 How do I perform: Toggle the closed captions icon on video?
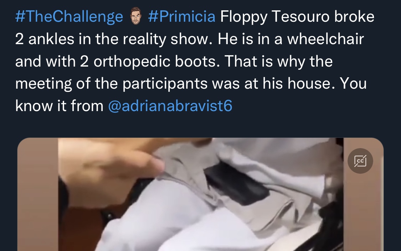pos(360,161)
